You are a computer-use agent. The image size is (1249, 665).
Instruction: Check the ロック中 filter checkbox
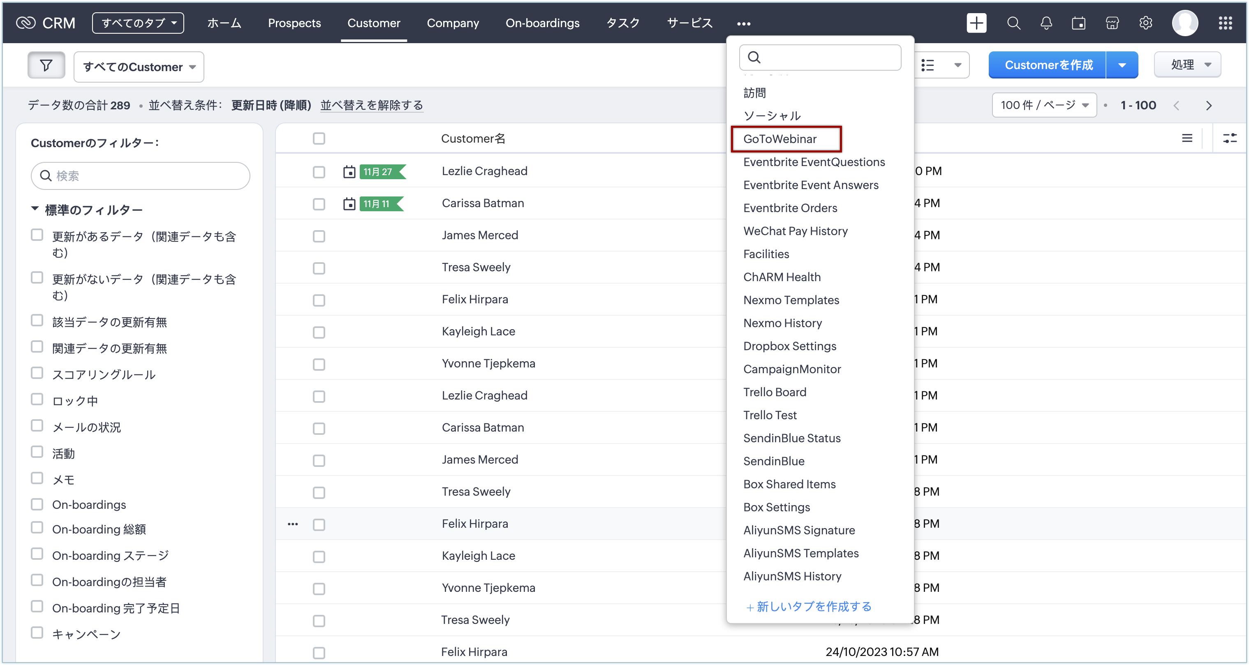37,399
